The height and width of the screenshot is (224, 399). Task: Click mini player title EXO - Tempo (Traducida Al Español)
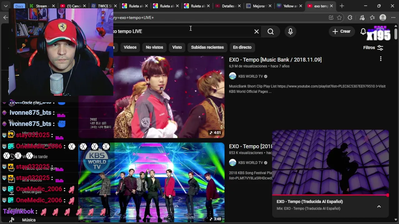pyautogui.click(x=310, y=202)
